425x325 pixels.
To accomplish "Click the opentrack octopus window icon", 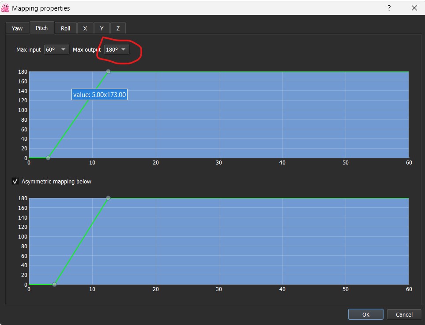I will tap(5, 8).
